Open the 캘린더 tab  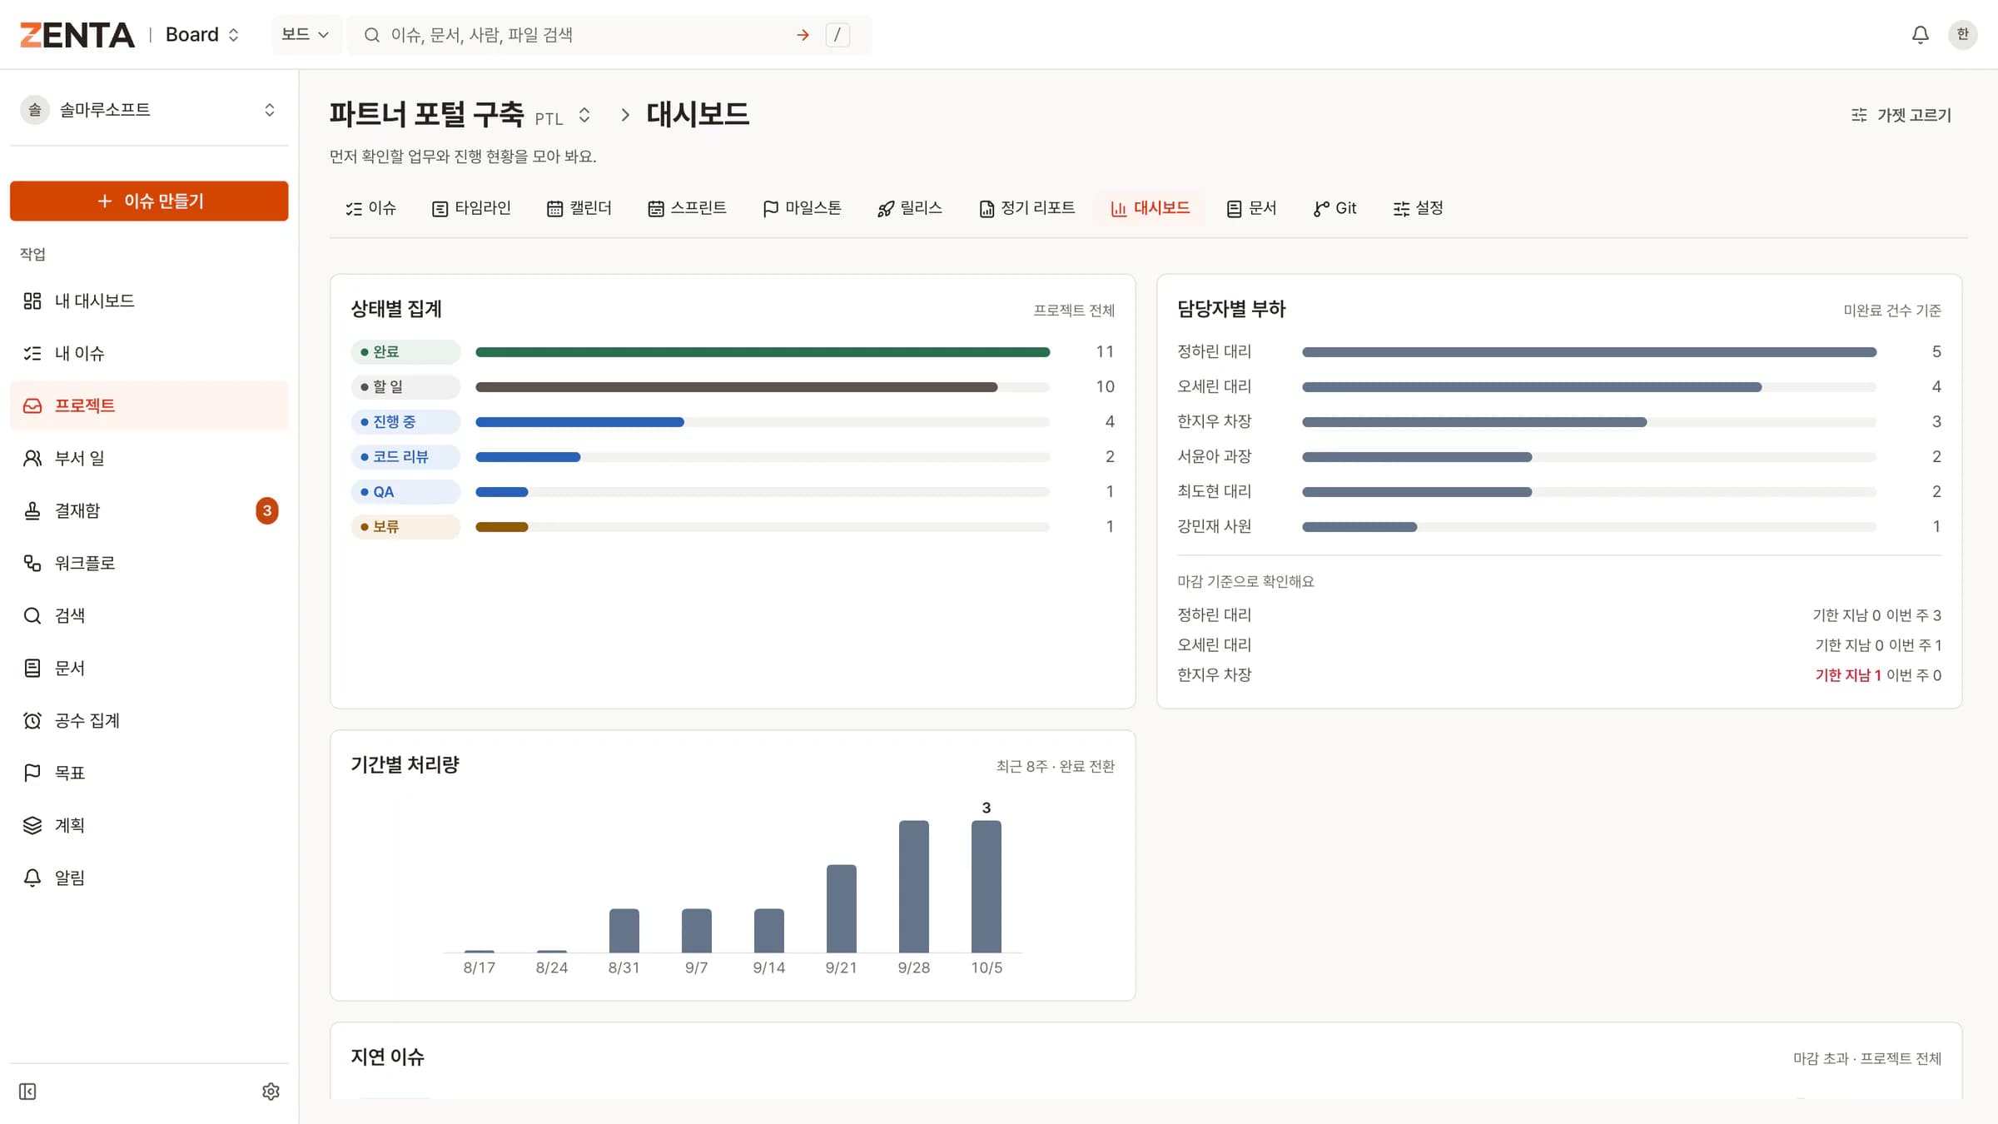[579, 208]
